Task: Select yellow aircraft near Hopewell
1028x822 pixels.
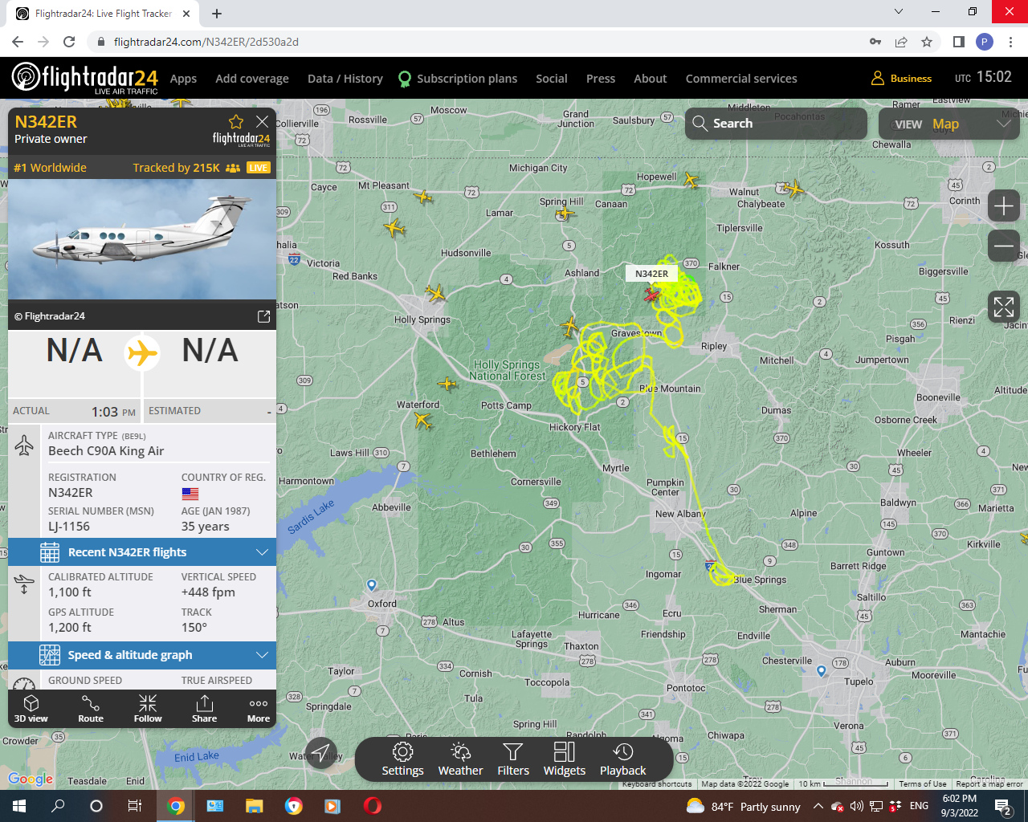Action: pos(691,181)
